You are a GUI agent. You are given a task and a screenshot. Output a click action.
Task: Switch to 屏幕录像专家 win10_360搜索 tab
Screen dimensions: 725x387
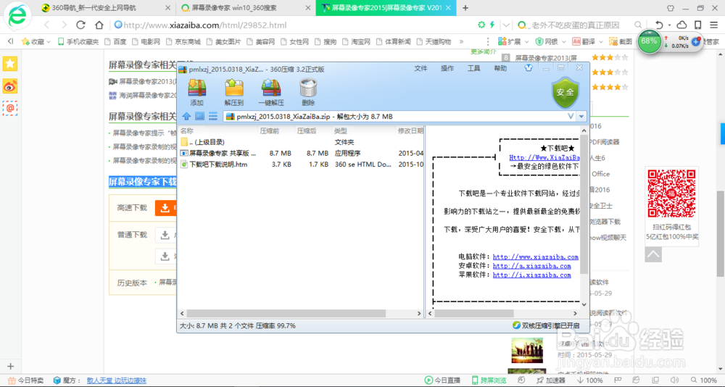[246, 8]
